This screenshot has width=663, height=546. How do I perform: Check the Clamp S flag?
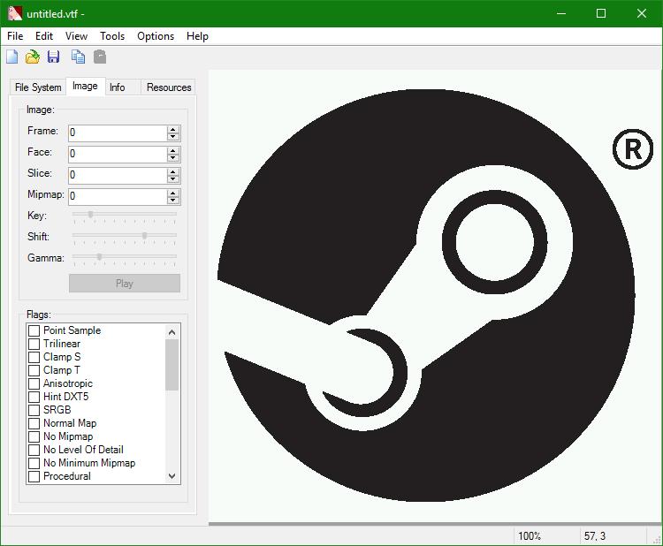click(x=34, y=357)
